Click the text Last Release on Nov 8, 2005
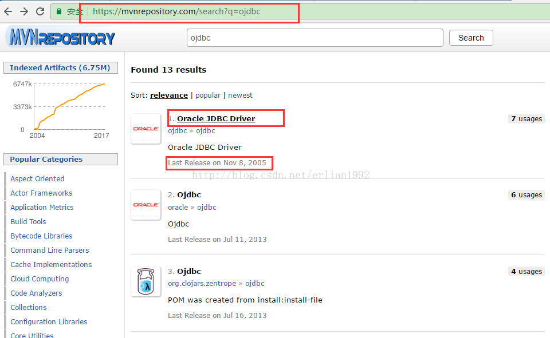The image size is (550, 338). 217,163
